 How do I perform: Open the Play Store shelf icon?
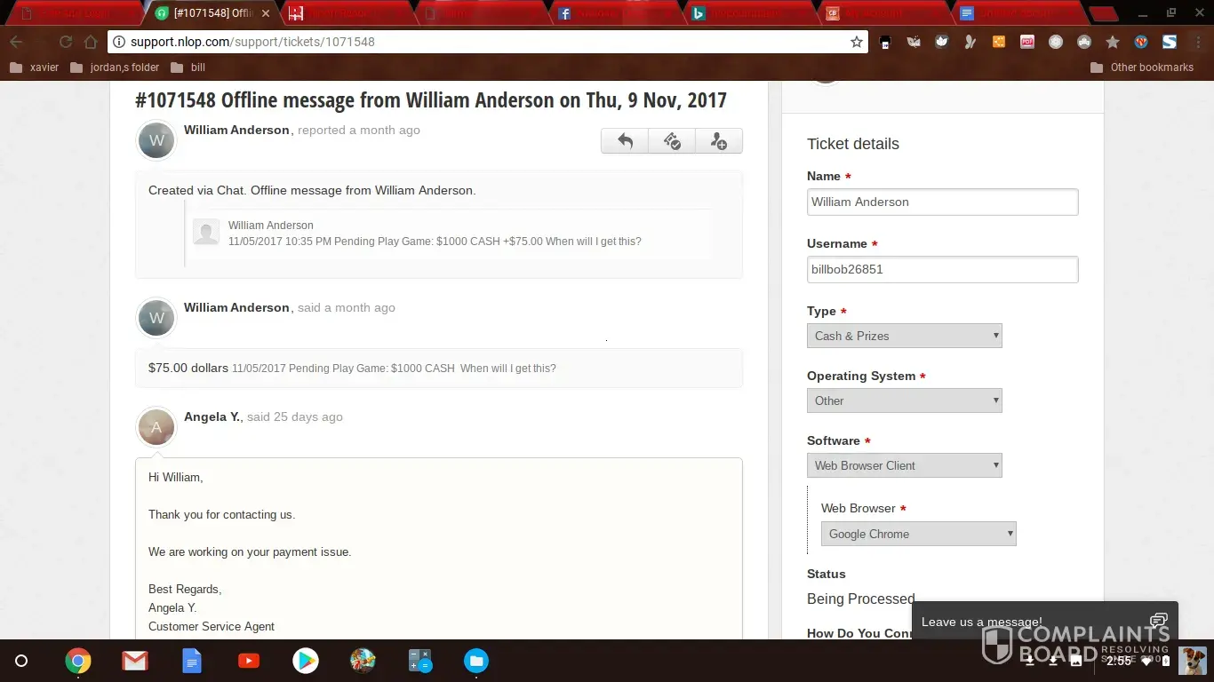click(306, 661)
